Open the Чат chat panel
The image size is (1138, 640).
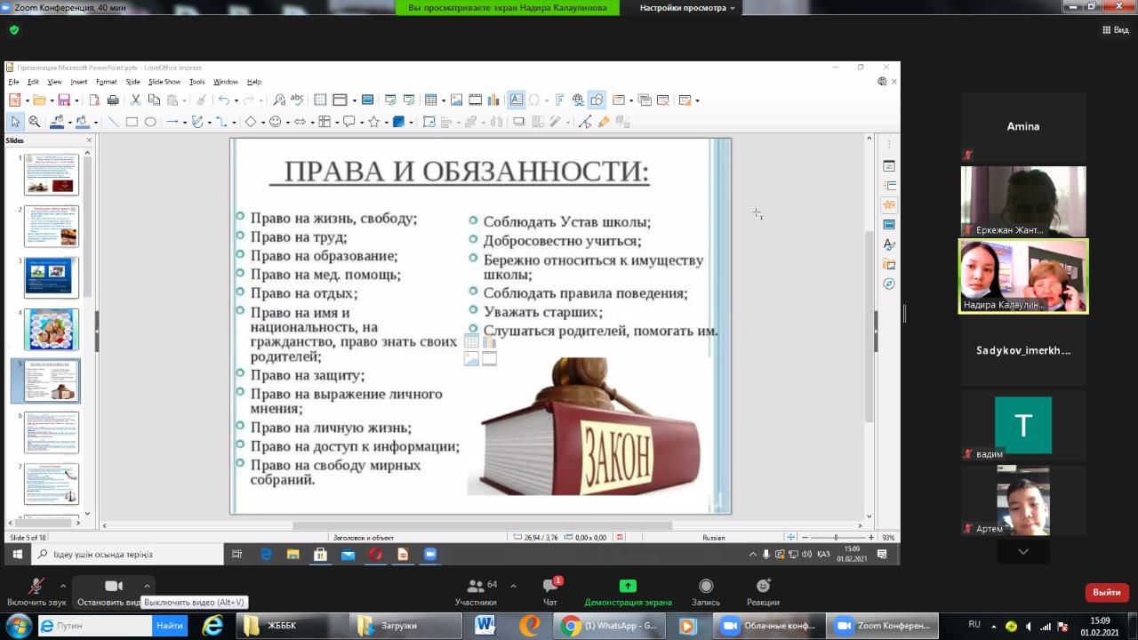pos(550,588)
